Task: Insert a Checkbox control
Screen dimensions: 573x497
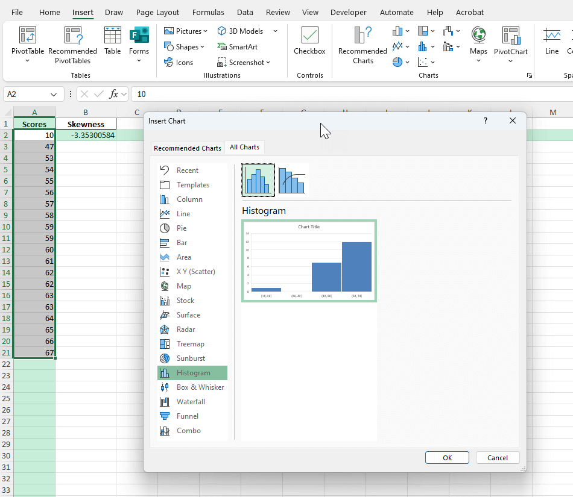Action: click(309, 40)
